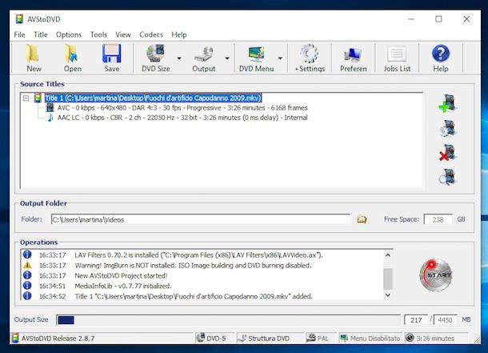Click the Output Size progress bar
The height and width of the screenshot is (353, 488).
[228, 319]
